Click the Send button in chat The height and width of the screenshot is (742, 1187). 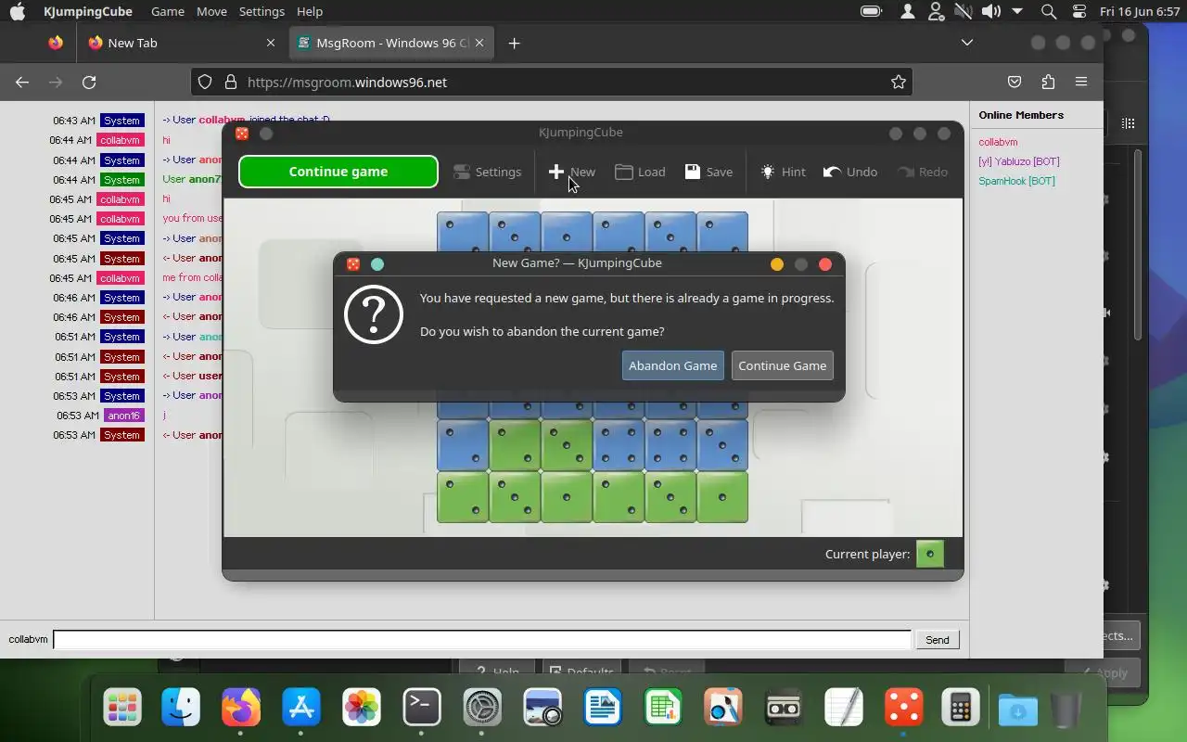point(937,639)
